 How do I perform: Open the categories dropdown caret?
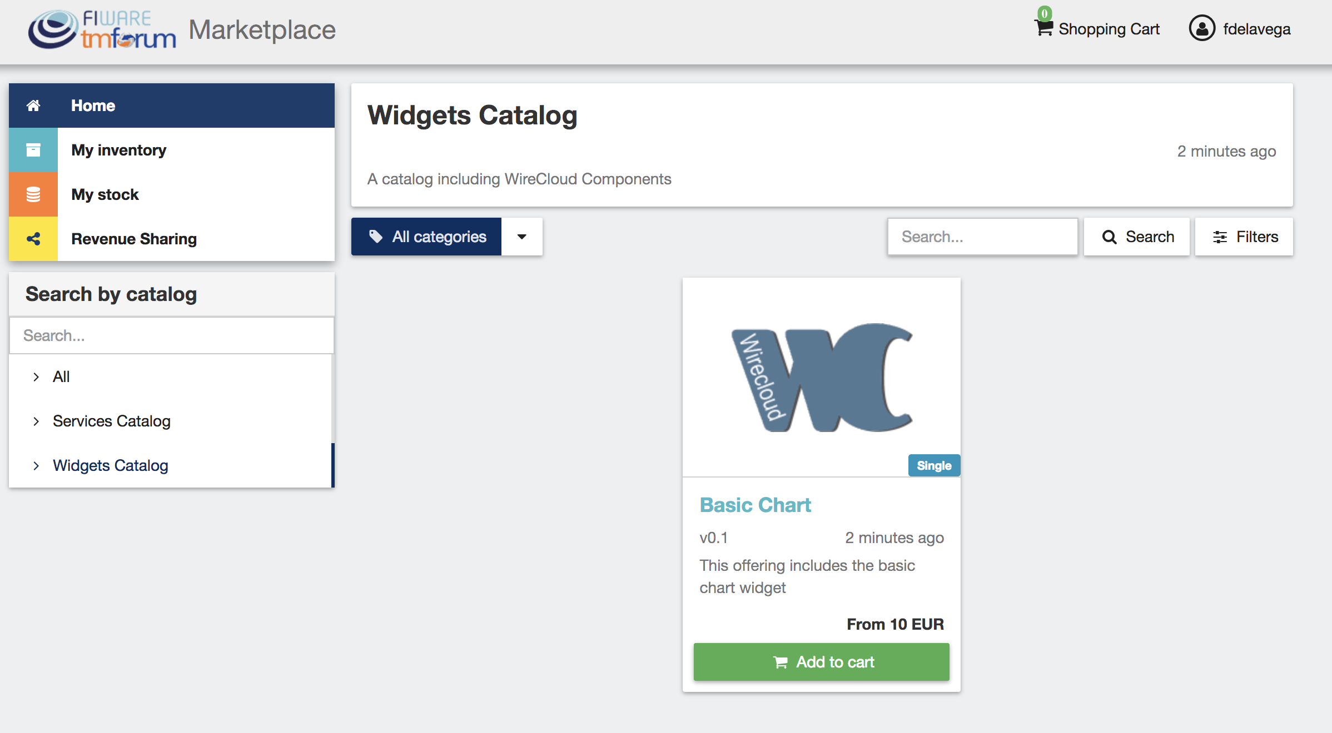(x=521, y=237)
